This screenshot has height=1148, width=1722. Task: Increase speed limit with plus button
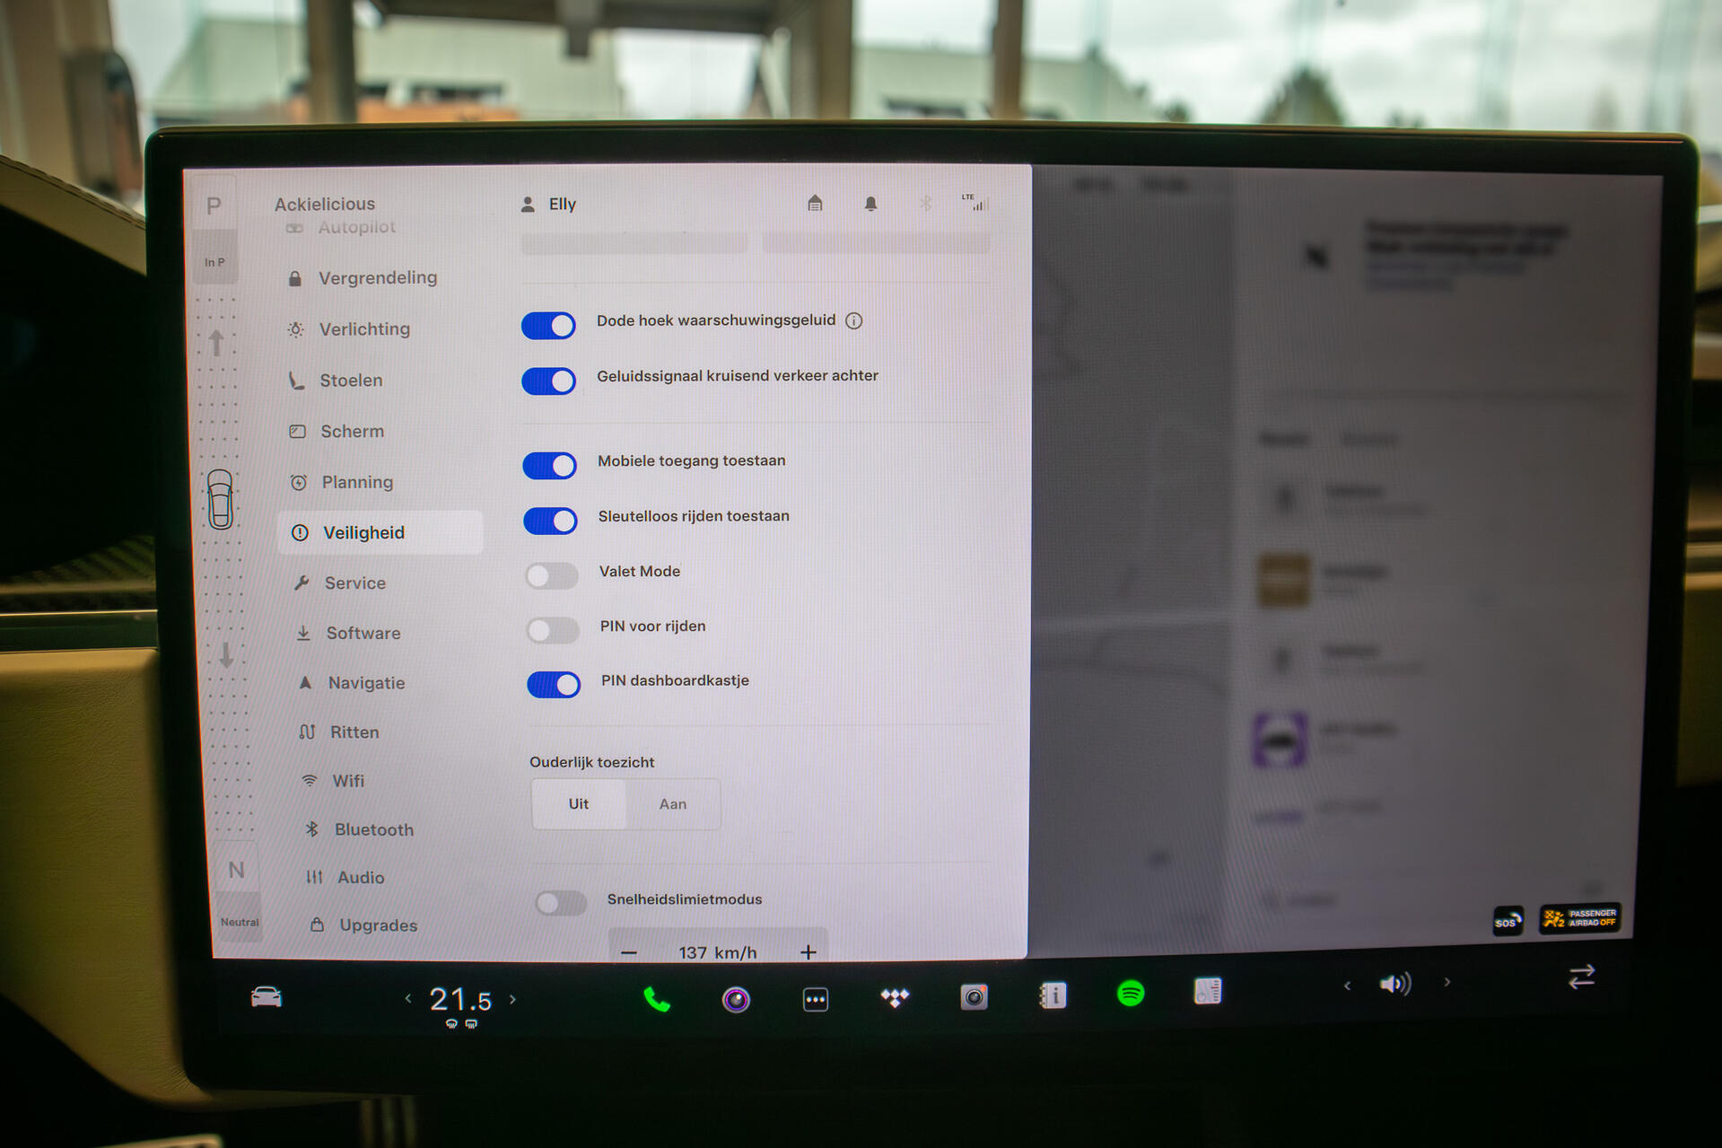(808, 951)
